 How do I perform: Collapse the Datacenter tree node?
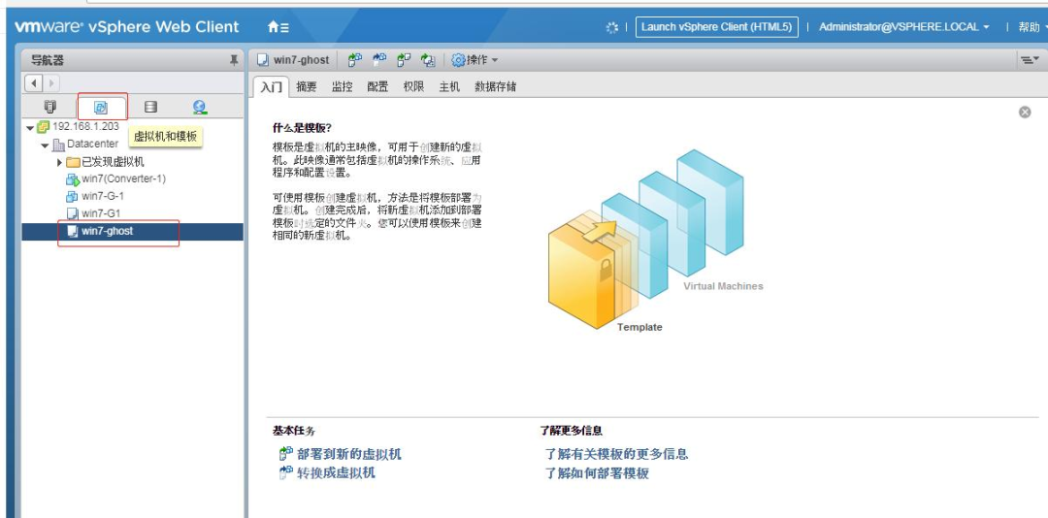coord(45,146)
